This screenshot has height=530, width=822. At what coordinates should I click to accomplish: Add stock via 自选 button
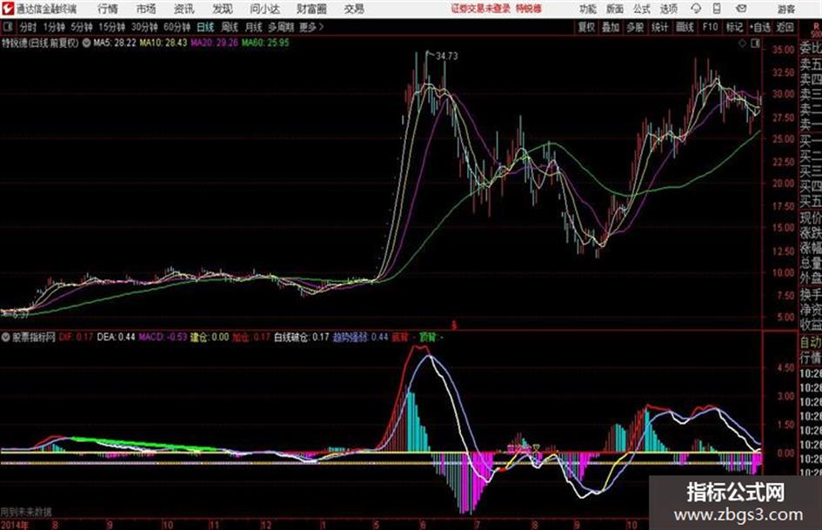760,27
